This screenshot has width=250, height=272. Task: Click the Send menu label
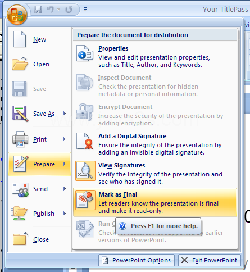(40, 189)
